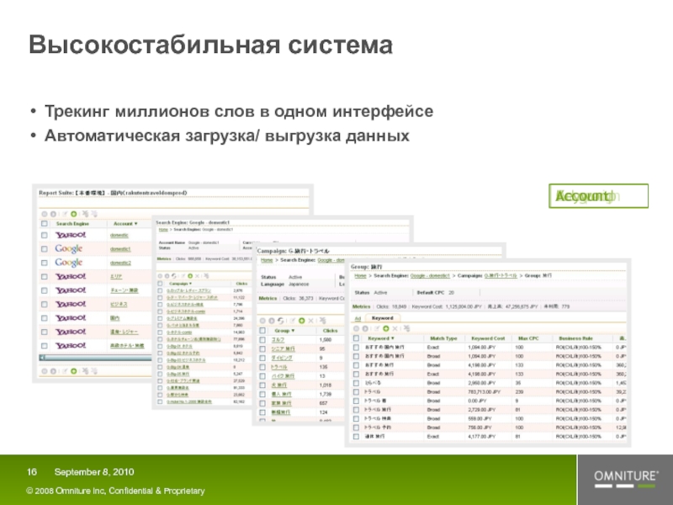The height and width of the screenshot is (505, 673).
Task: Sort by Group column dropdown arrow
Action: pos(293,331)
